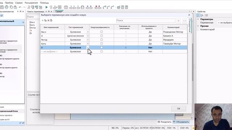Click the Поиск field in the variables panel

[x=33, y=17]
